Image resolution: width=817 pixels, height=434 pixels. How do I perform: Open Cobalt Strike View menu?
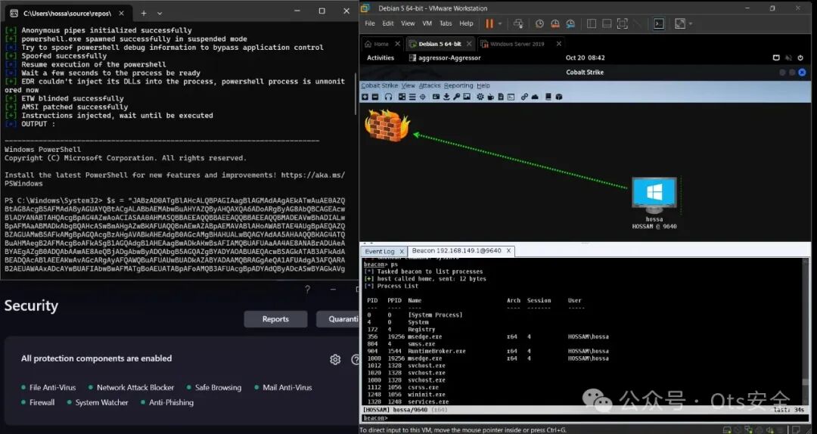coord(408,85)
